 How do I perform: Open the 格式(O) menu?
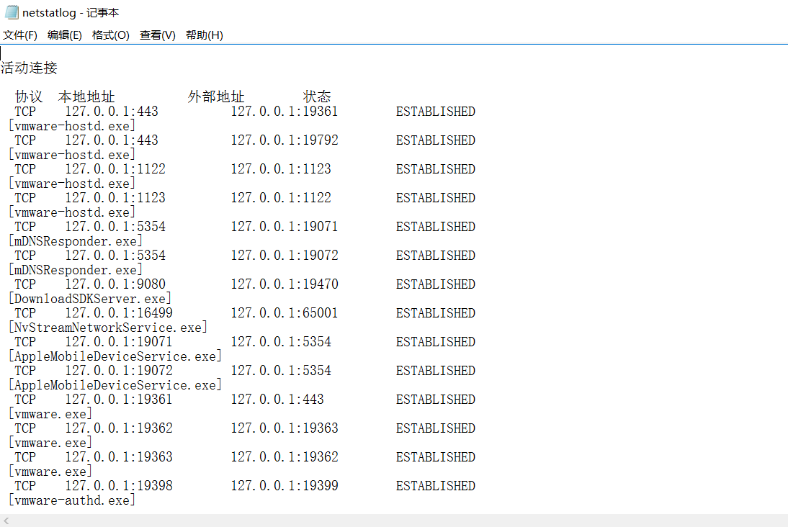pyautogui.click(x=110, y=35)
